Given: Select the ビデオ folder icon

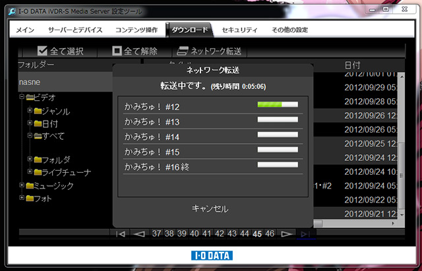Looking at the screenshot, I should click(x=30, y=98).
